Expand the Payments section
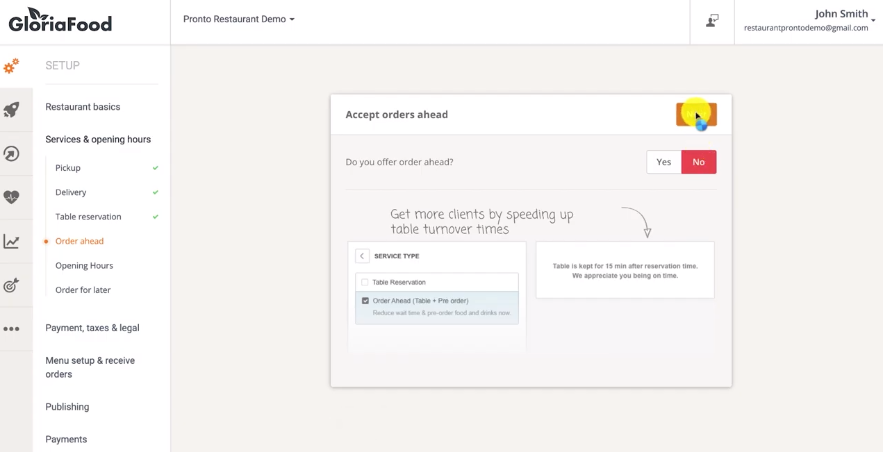 click(66, 440)
